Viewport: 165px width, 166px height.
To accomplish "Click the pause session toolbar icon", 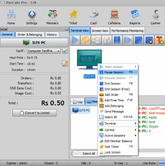I will tap(117, 40).
